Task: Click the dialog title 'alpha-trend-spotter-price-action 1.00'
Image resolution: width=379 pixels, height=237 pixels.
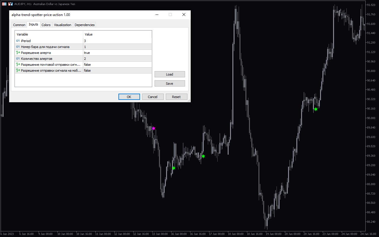Action: tap(41, 15)
